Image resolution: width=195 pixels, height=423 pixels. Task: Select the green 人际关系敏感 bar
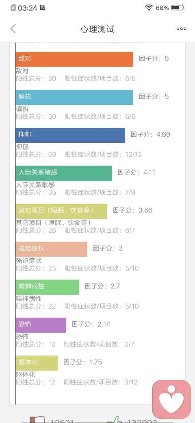click(x=64, y=173)
